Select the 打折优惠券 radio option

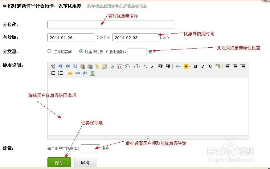(49, 51)
